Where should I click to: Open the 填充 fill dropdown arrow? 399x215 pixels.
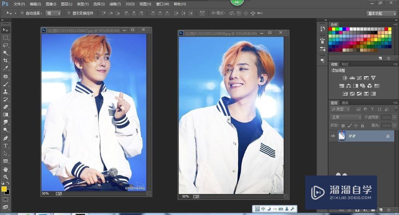[x=395, y=125]
